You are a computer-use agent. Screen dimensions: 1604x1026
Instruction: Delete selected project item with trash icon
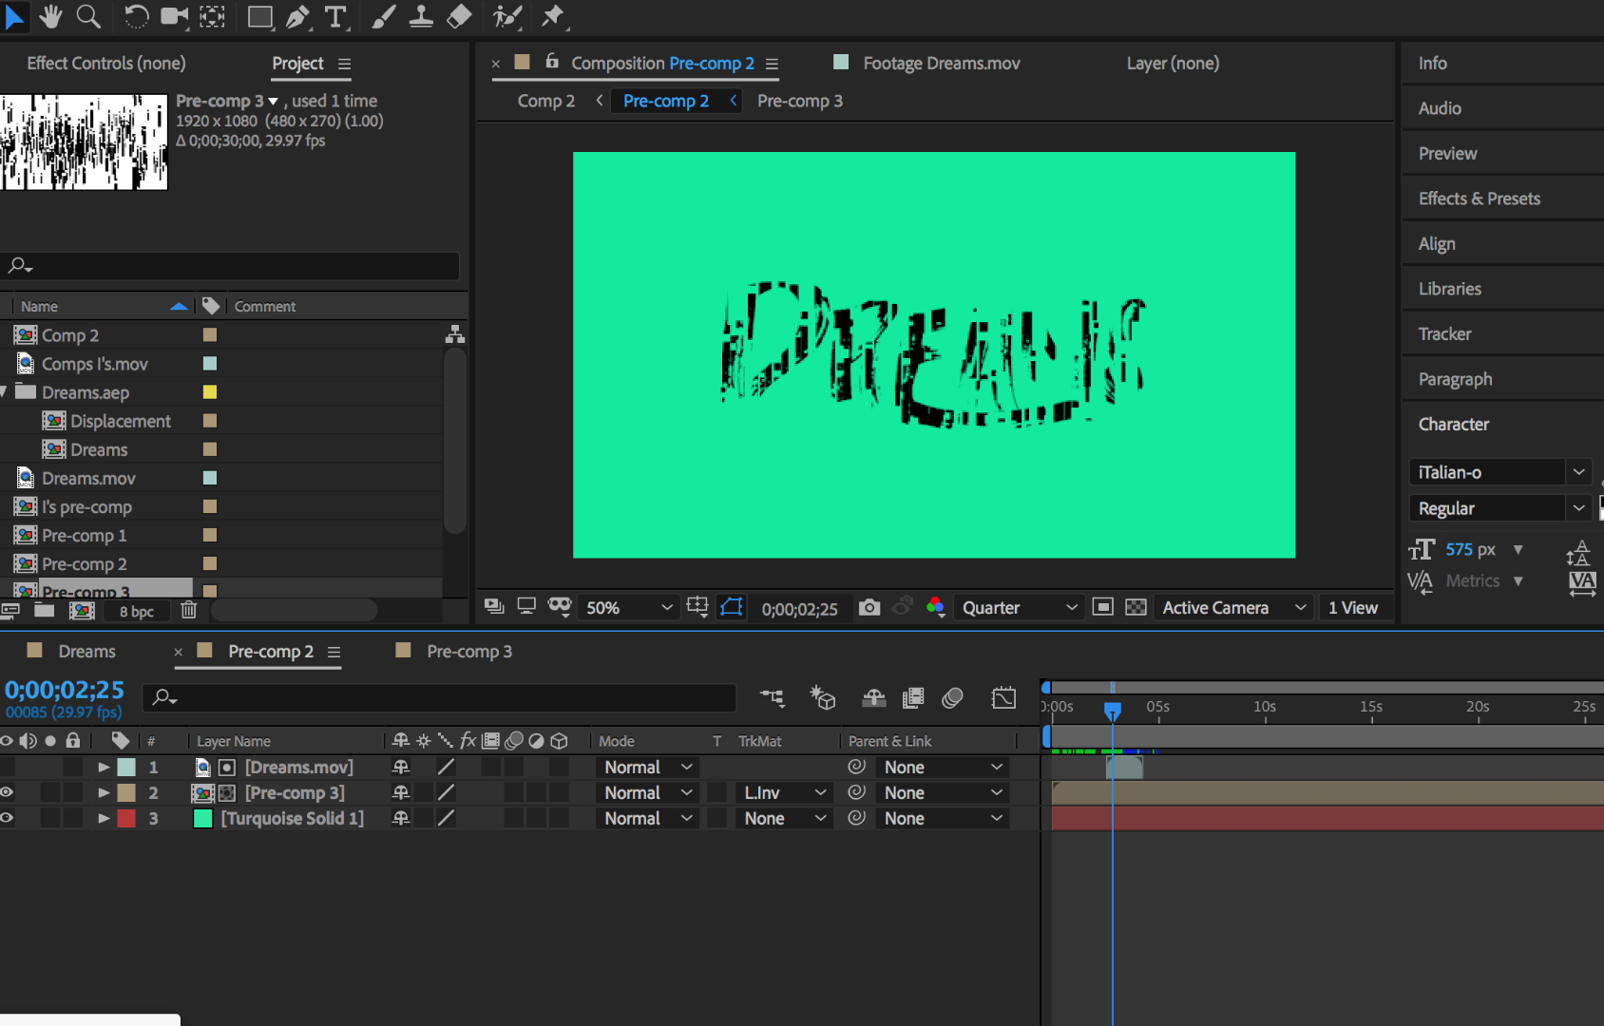pyautogui.click(x=189, y=610)
